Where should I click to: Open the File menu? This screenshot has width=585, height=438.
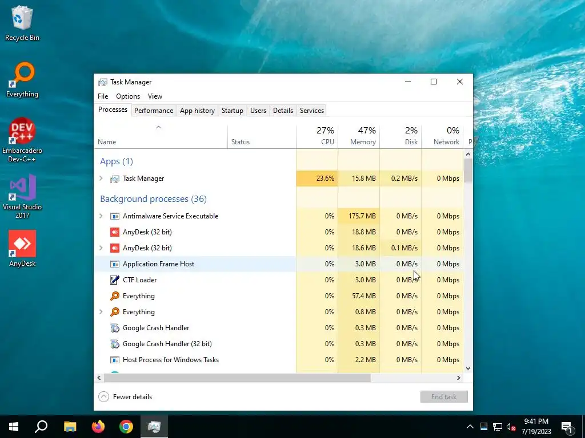pyautogui.click(x=103, y=96)
